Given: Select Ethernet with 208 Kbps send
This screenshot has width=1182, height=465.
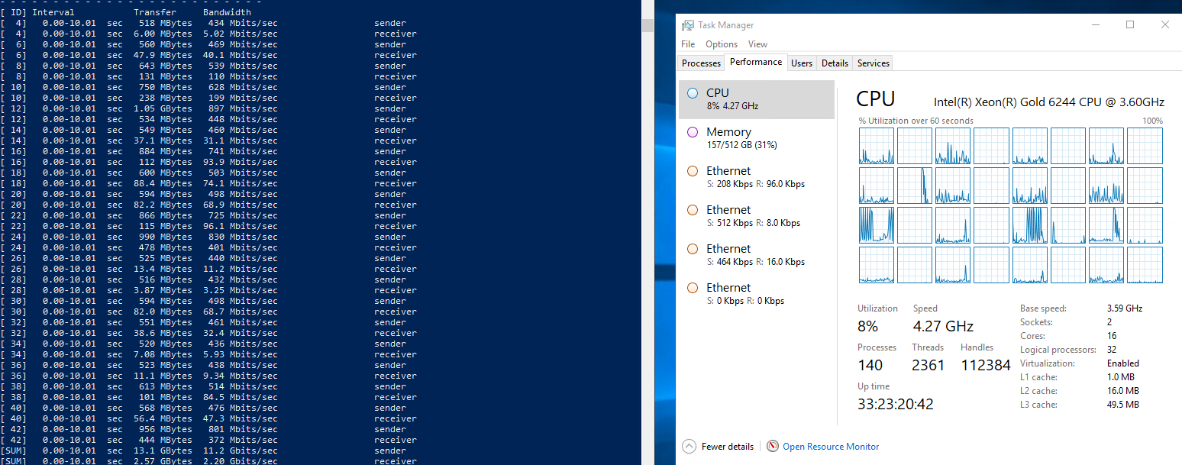Looking at the screenshot, I should pos(756,177).
